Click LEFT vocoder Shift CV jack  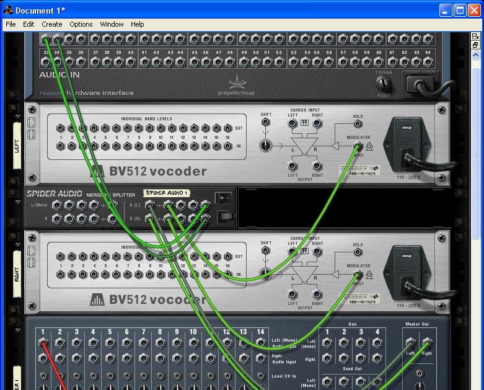265,122
